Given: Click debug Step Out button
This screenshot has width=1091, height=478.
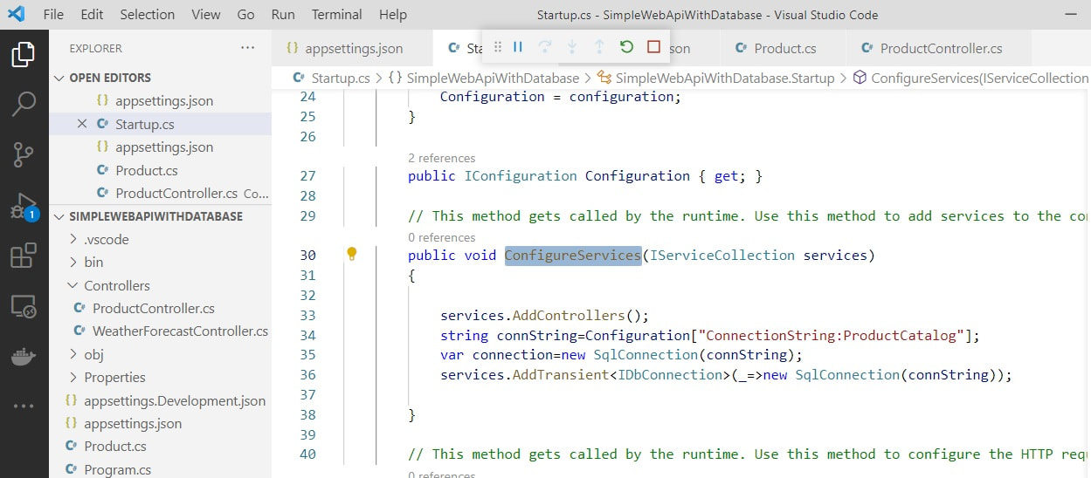Looking at the screenshot, I should [599, 47].
